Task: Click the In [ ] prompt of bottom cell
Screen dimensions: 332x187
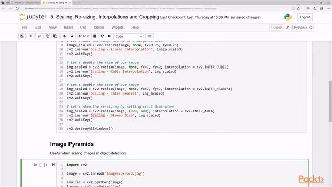Action: point(40,165)
